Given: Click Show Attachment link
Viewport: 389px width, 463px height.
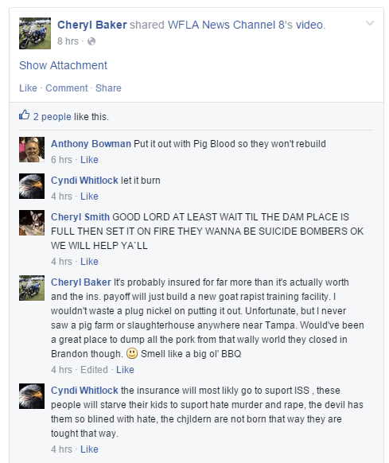Looking at the screenshot, I should (x=63, y=65).
